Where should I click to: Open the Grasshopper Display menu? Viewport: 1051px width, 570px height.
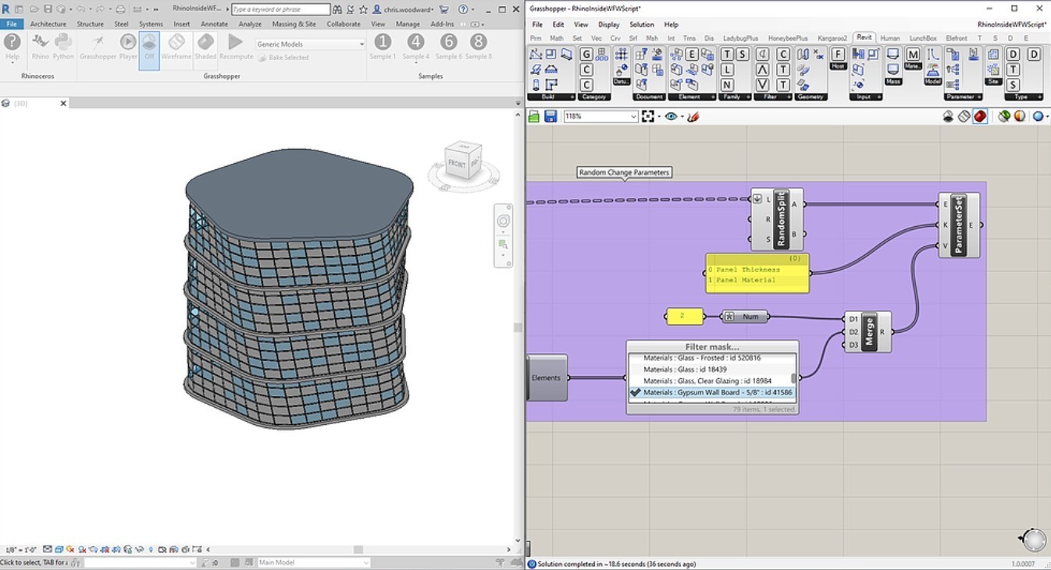click(608, 24)
